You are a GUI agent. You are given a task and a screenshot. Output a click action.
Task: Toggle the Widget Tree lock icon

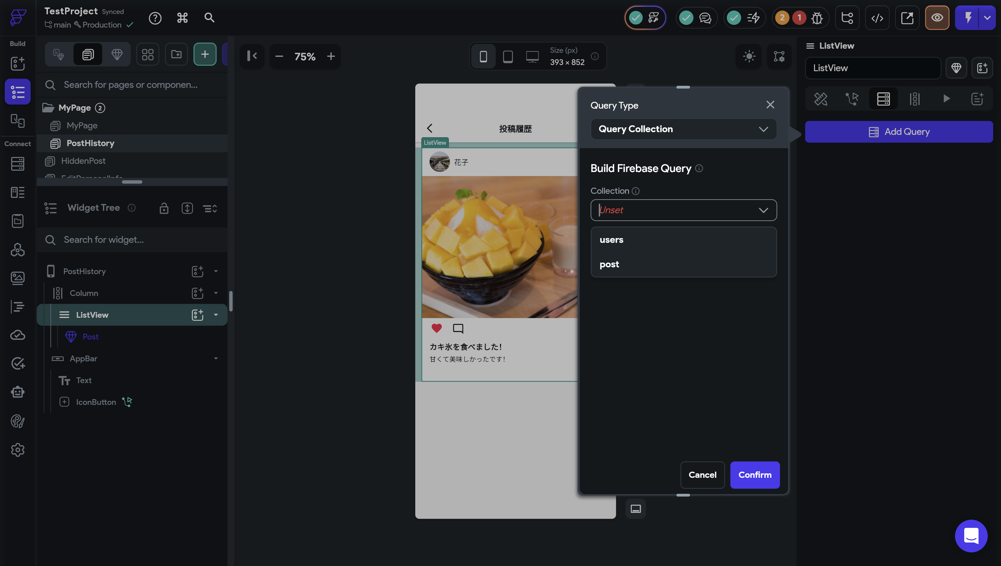pos(164,208)
